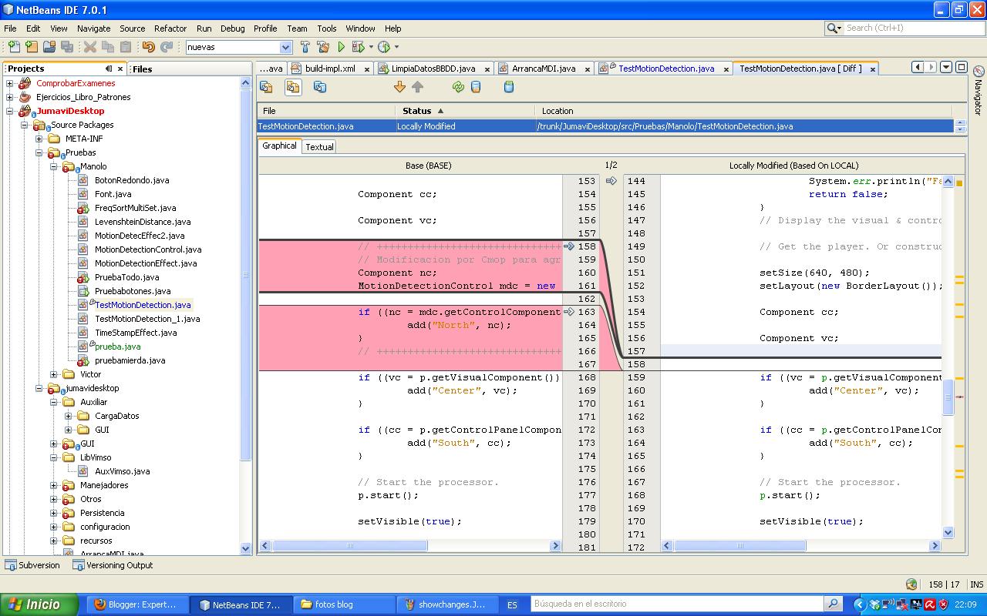This screenshot has height=616, width=987.
Task: Click the Refresh Diff icon
Action: tap(458, 86)
